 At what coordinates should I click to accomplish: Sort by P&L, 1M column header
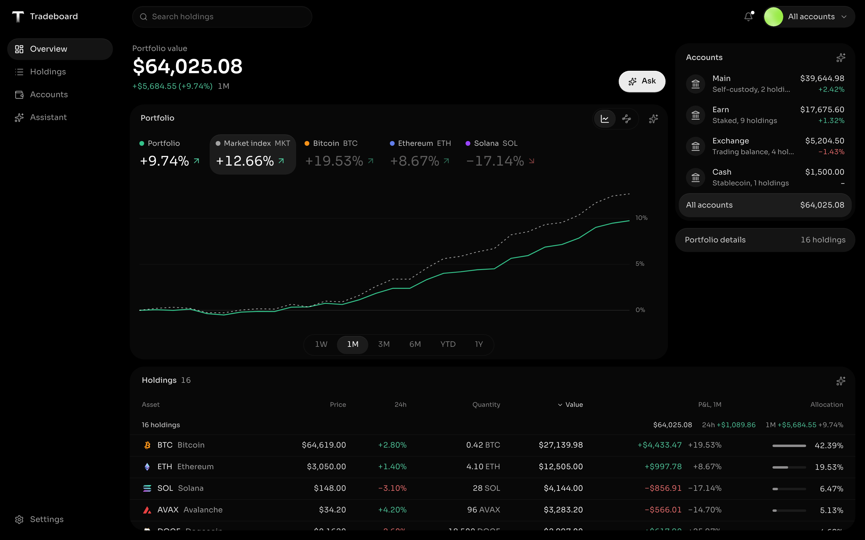pos(709,405)
